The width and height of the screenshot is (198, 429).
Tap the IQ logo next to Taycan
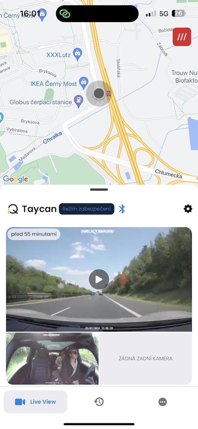click(13, 209)
